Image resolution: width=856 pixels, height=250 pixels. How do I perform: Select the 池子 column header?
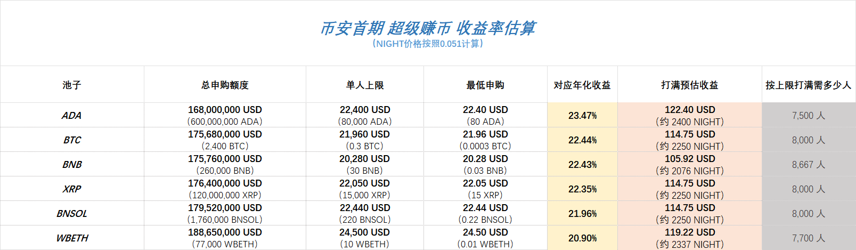click(x=72, y=85)
